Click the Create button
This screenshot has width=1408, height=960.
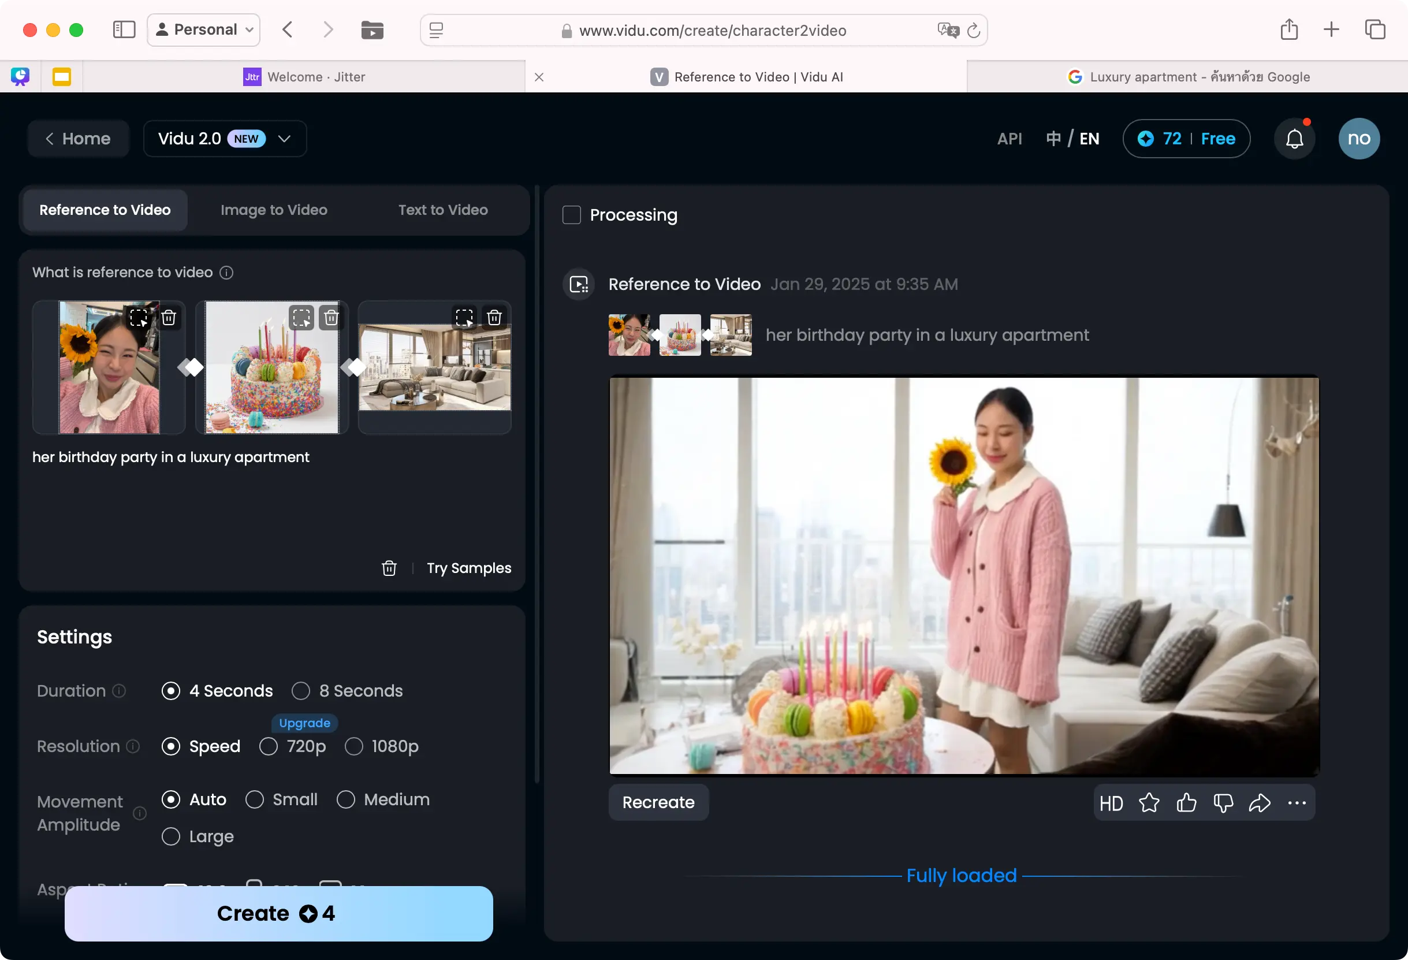(x=279, y=913)
